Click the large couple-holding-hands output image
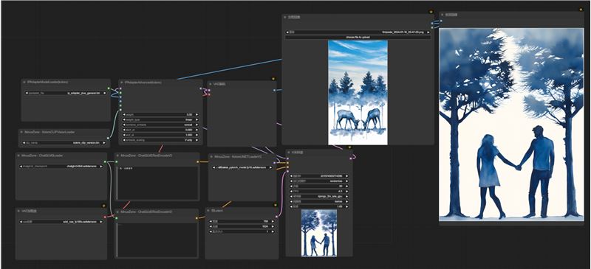 [511, 125]
